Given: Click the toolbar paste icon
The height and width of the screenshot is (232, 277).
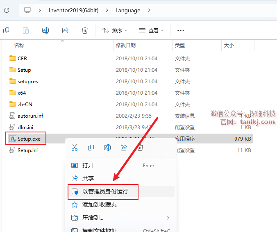Looking at the screenshot, I should (26, 30).
